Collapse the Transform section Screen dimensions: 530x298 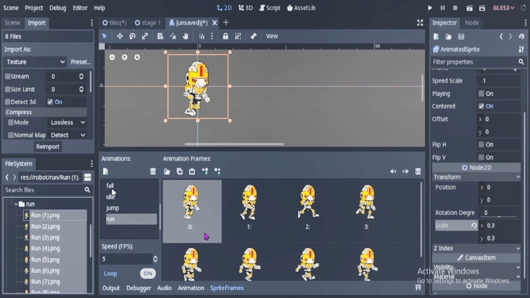pos(476,177)
